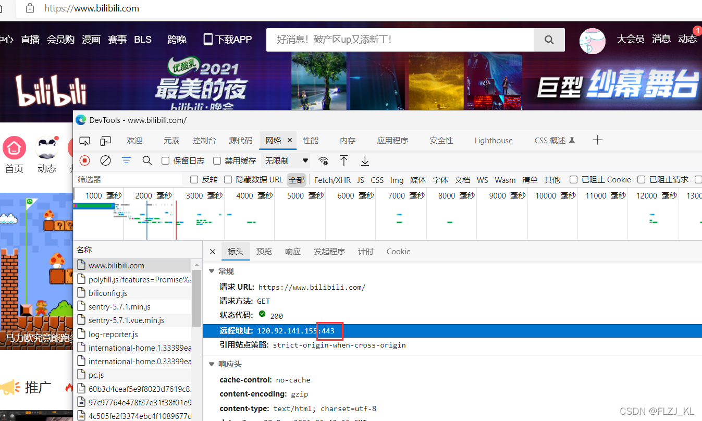Click the Edge DevTools window icon
The height and width of the screenshot is (421, 702).
click(81, 120)
